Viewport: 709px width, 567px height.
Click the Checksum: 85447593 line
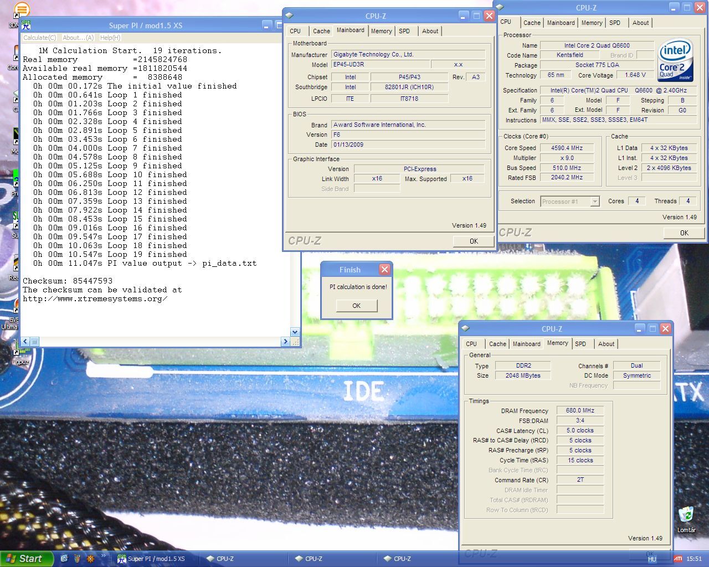point(68,281)
